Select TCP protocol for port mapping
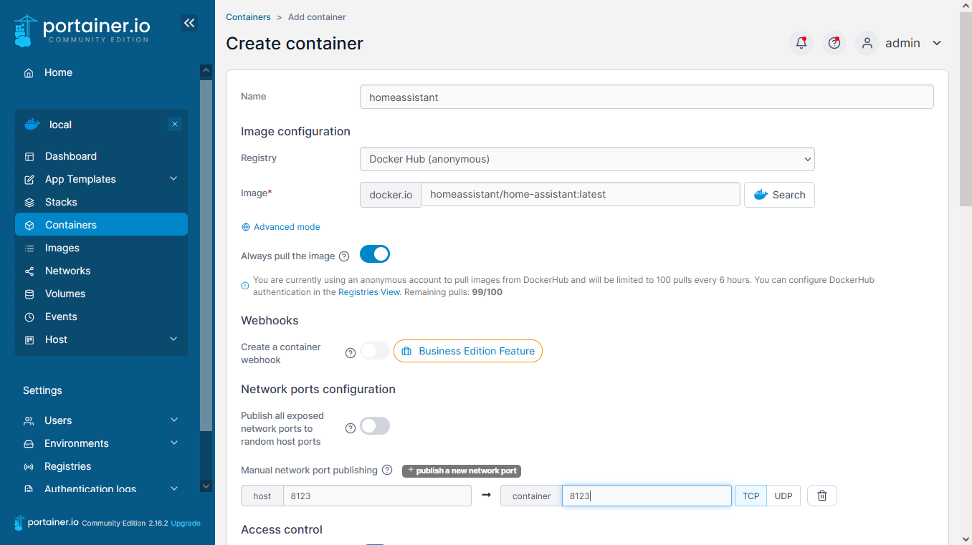Image resolution: width=972 pixels, height=545 pixels. [x=751, y=496]
